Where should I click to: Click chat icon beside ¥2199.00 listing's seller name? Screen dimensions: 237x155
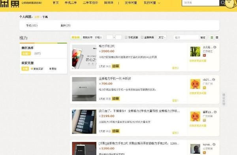coord(215,112)
